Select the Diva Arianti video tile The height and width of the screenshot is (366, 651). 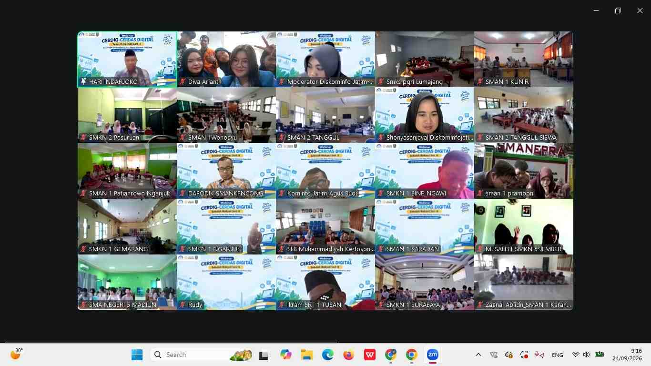point(226,59)
